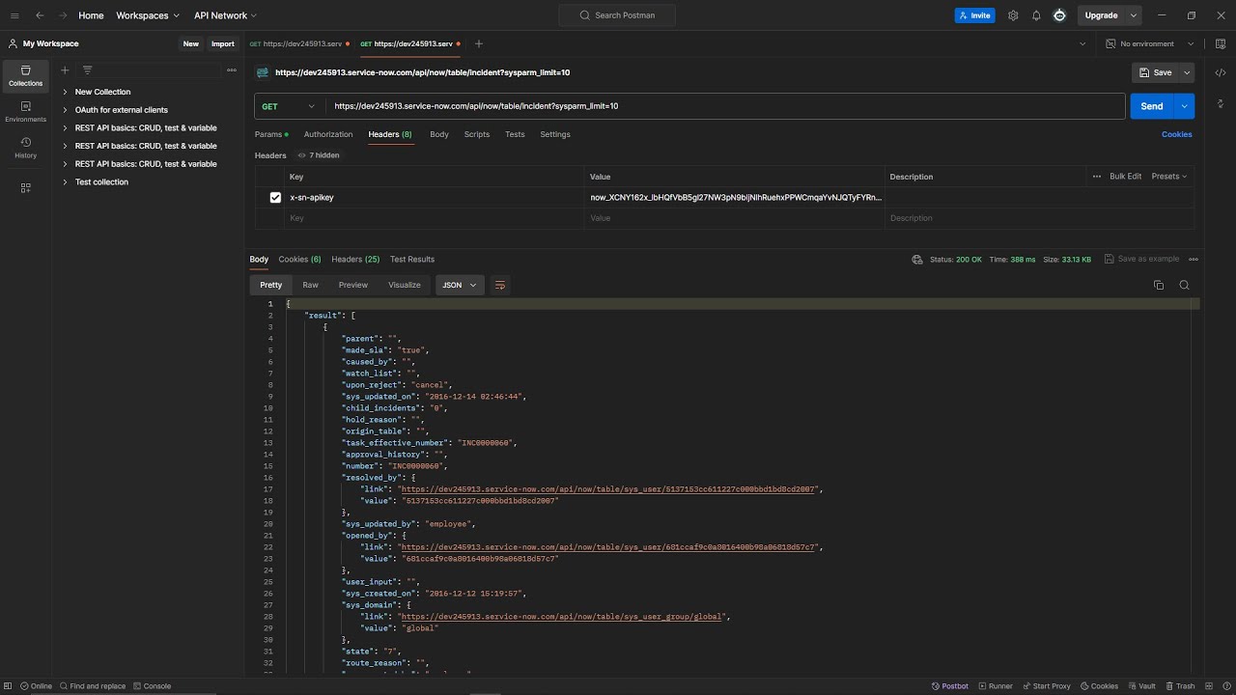1236x695 pixels.
Task: Click the Invite button
Action: (x=974, y=15)
